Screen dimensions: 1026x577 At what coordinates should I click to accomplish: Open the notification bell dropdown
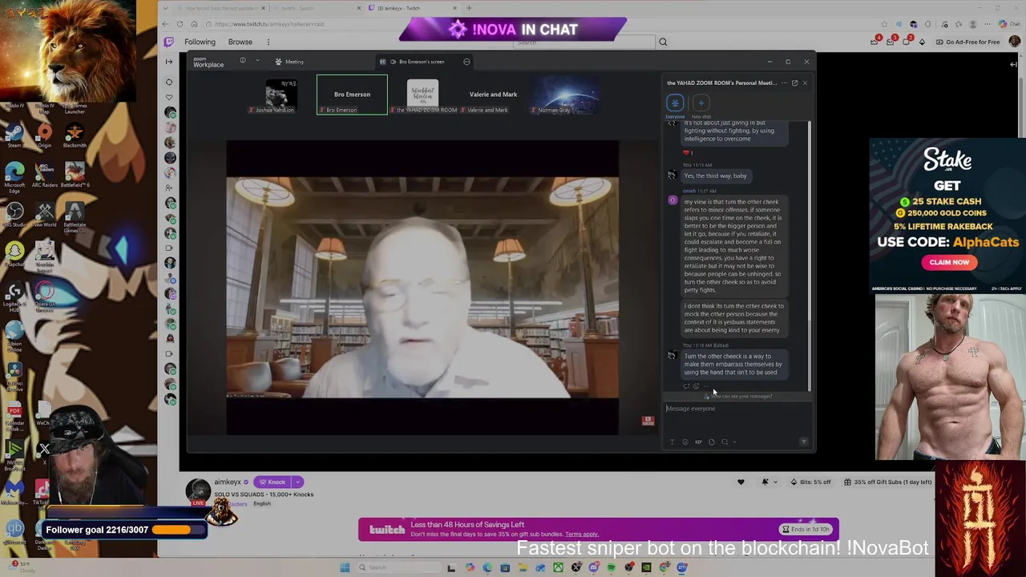click(x=769, y=482)
